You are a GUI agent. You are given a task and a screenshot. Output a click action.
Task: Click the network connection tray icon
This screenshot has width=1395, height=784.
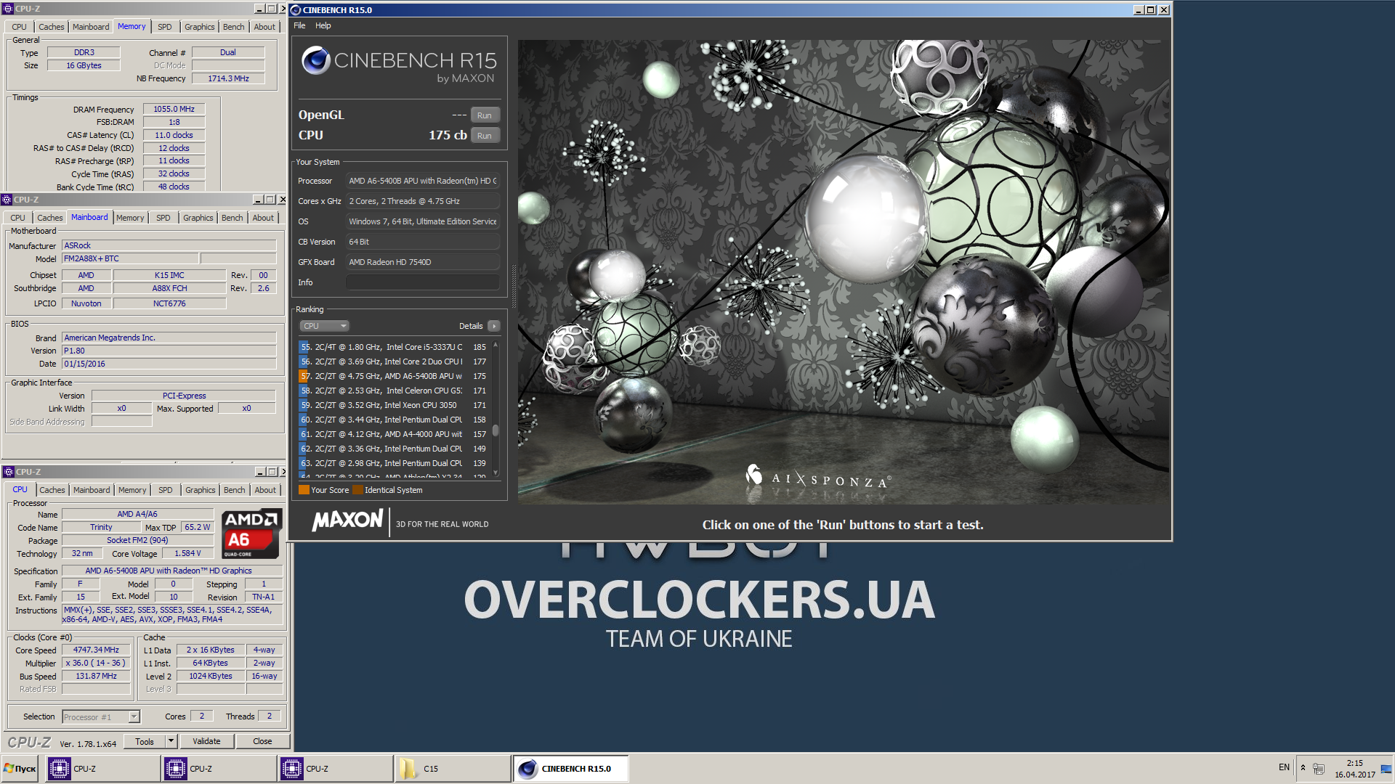[x=1319, y=768]
